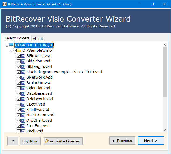The width and height of the screenshot is (171, 154).
Task: Click the Visio icon beside FluidPwr.vsd
Action: [23, 110]
